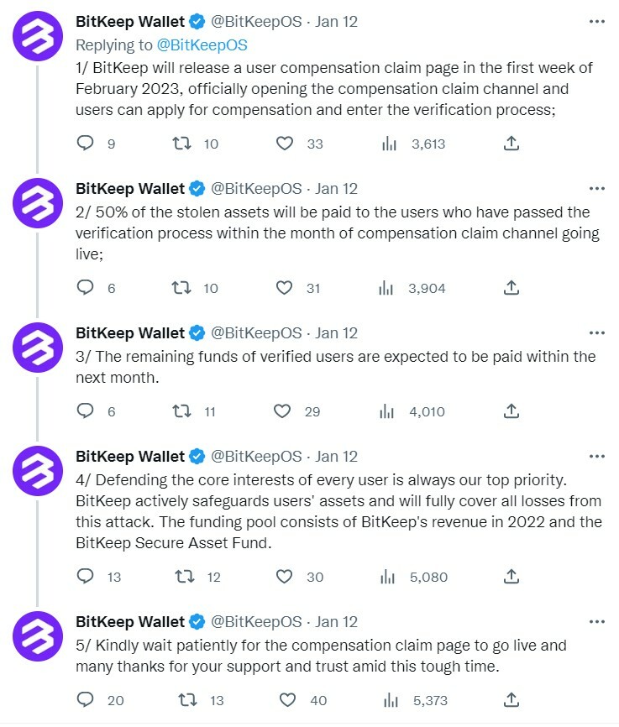
Task: Open the Jan 12 timestamp on 5/ tweet
Action: 337,622
